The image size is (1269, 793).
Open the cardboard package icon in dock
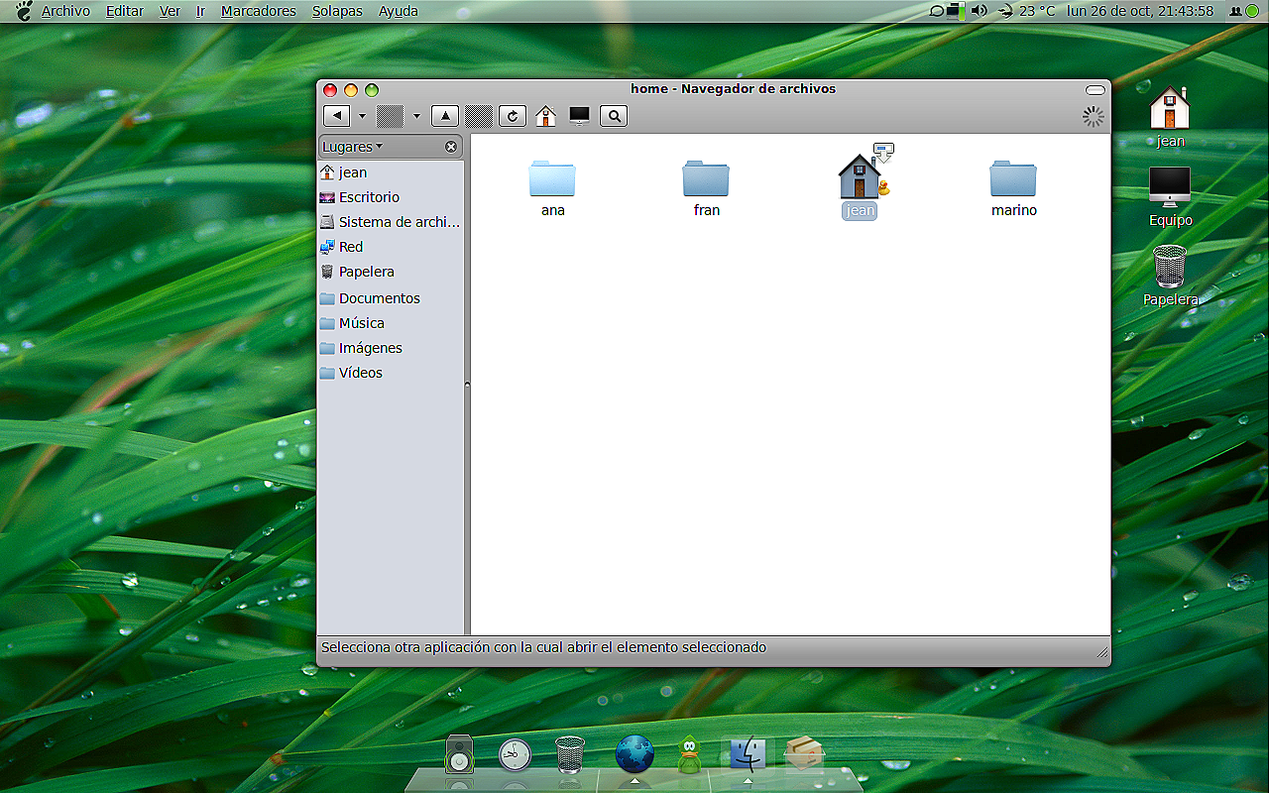coord(804,753)
